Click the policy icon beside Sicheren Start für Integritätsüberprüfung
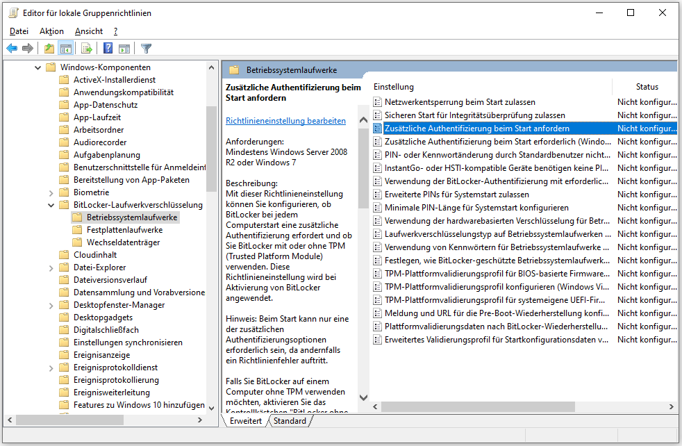The width and height of the screenshot is (682, 446). (x=378, y=115)
